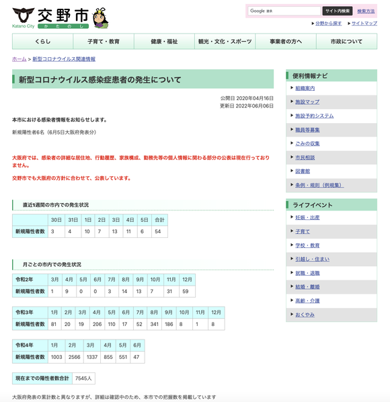
Task: Open the 施設予約システム sidebar link
Action: (315, 116)
